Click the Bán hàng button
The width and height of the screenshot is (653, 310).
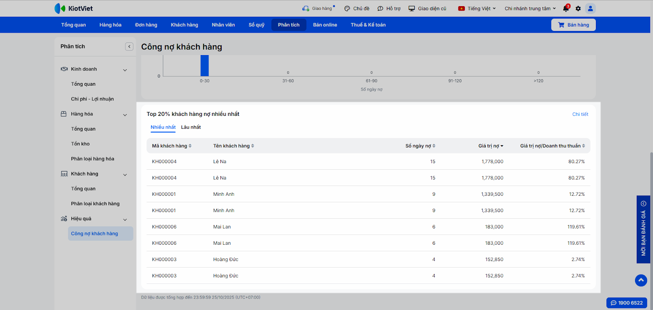[x=573, y=25]
